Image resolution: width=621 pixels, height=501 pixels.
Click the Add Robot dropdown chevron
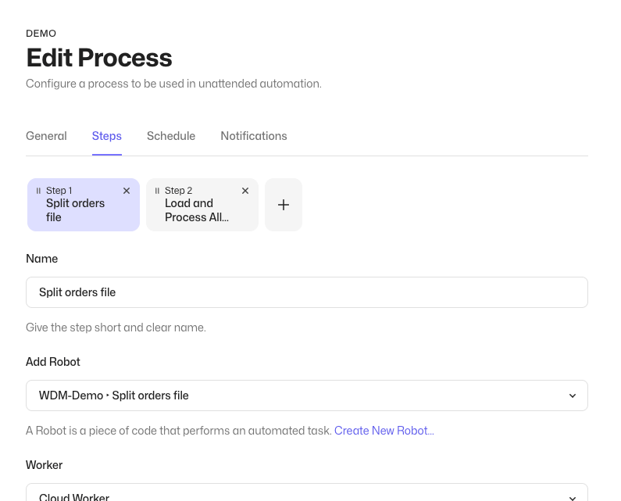tap(573, 395)
